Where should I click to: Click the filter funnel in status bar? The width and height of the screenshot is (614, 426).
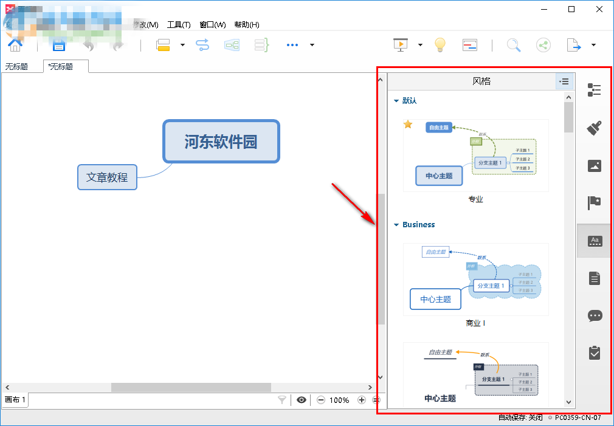click(281, 400)
